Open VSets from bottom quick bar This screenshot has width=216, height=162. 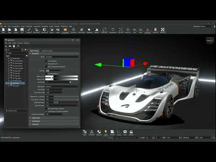[x=125, y=133]
